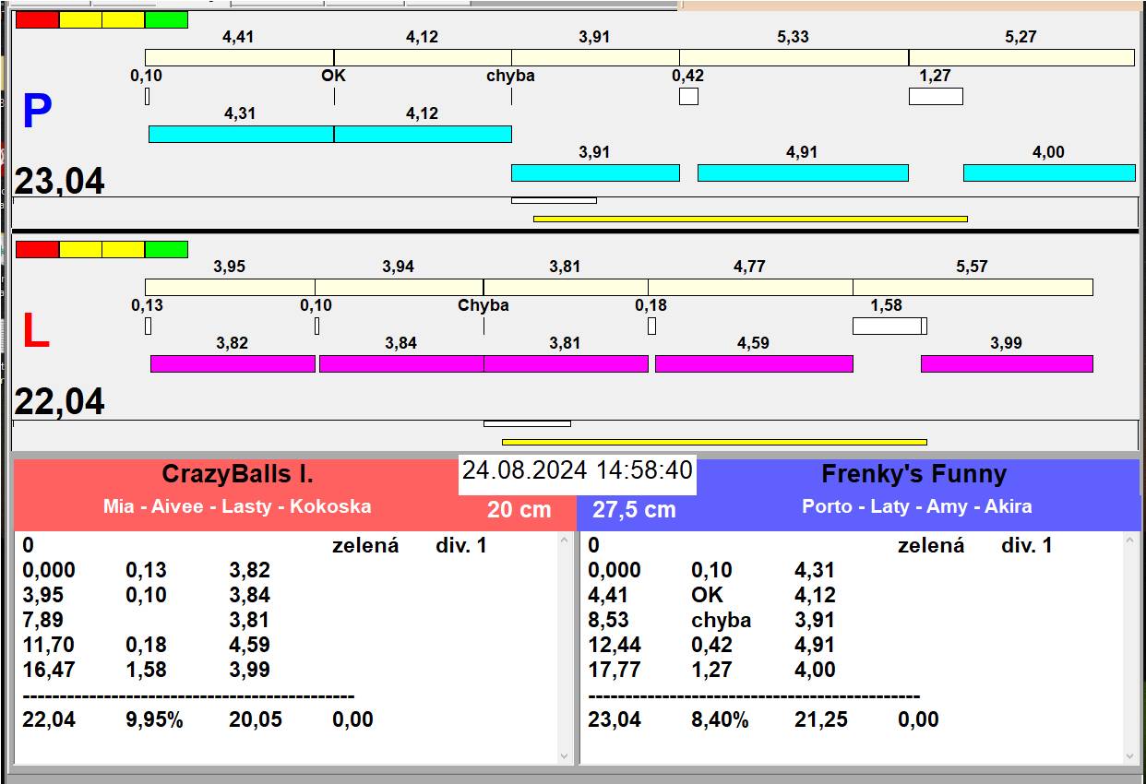Click the red start light in lane L

(37, 249)
